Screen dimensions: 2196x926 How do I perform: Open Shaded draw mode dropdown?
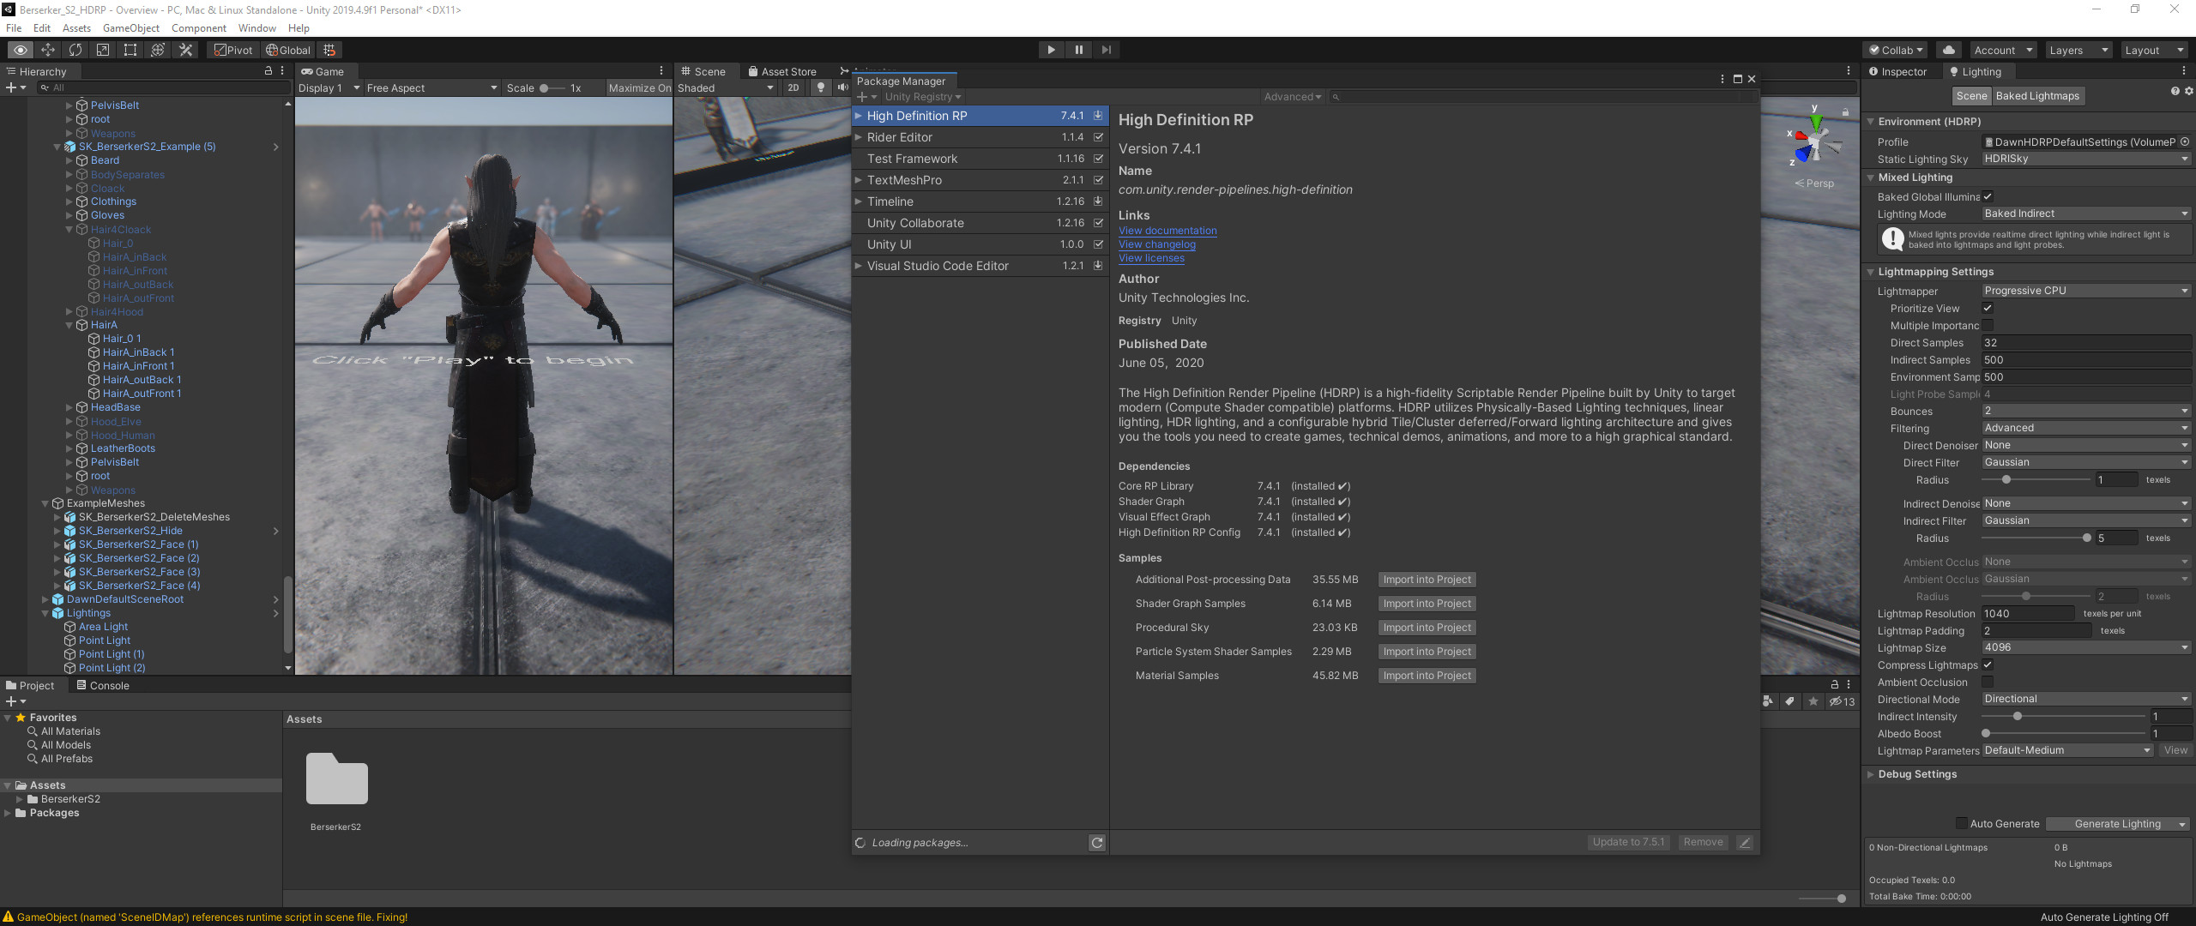tap(726, 87)
